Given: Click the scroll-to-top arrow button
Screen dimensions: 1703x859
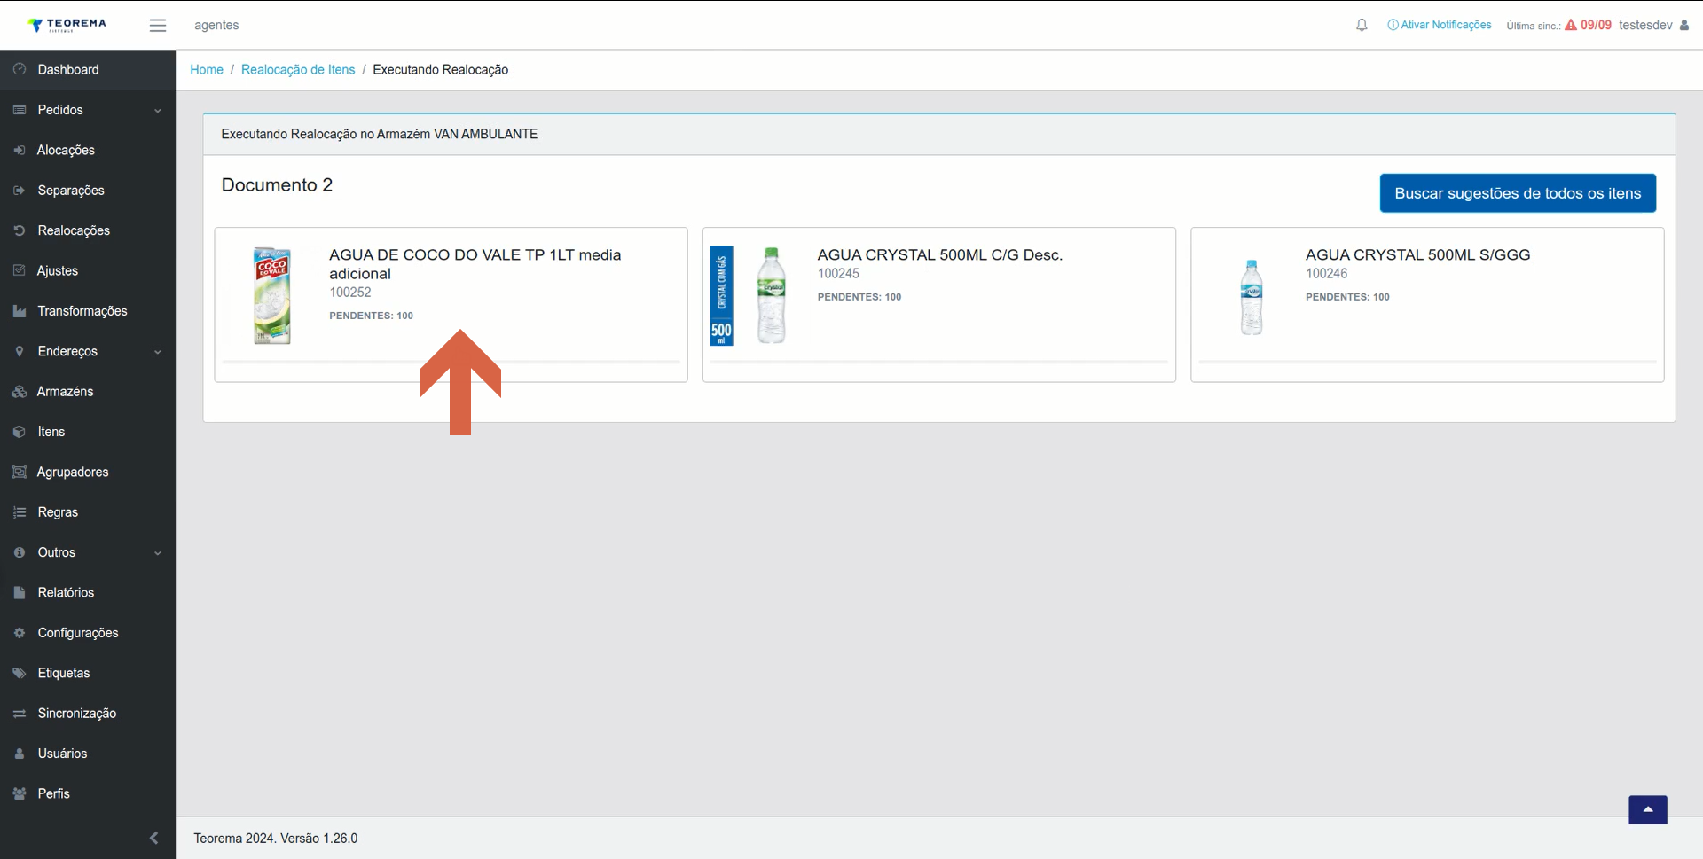Looking at the screenshot, I should click(x=1647, y=809).
